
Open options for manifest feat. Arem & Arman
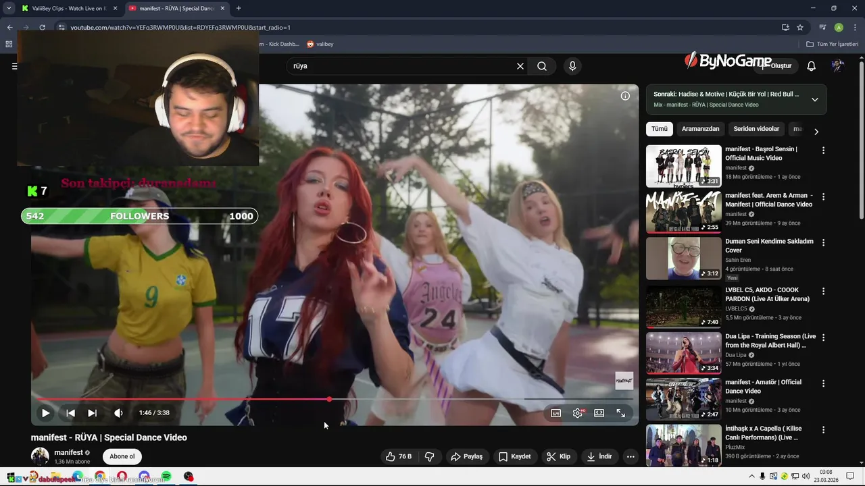pos(823,197)
